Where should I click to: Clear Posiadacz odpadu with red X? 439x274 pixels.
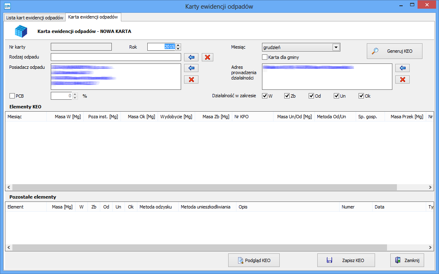pos(191,80)
